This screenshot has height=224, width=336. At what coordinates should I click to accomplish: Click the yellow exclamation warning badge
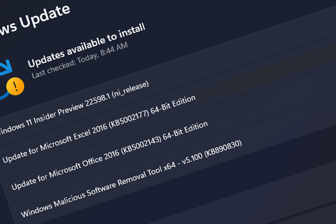[x=15, y=86]
